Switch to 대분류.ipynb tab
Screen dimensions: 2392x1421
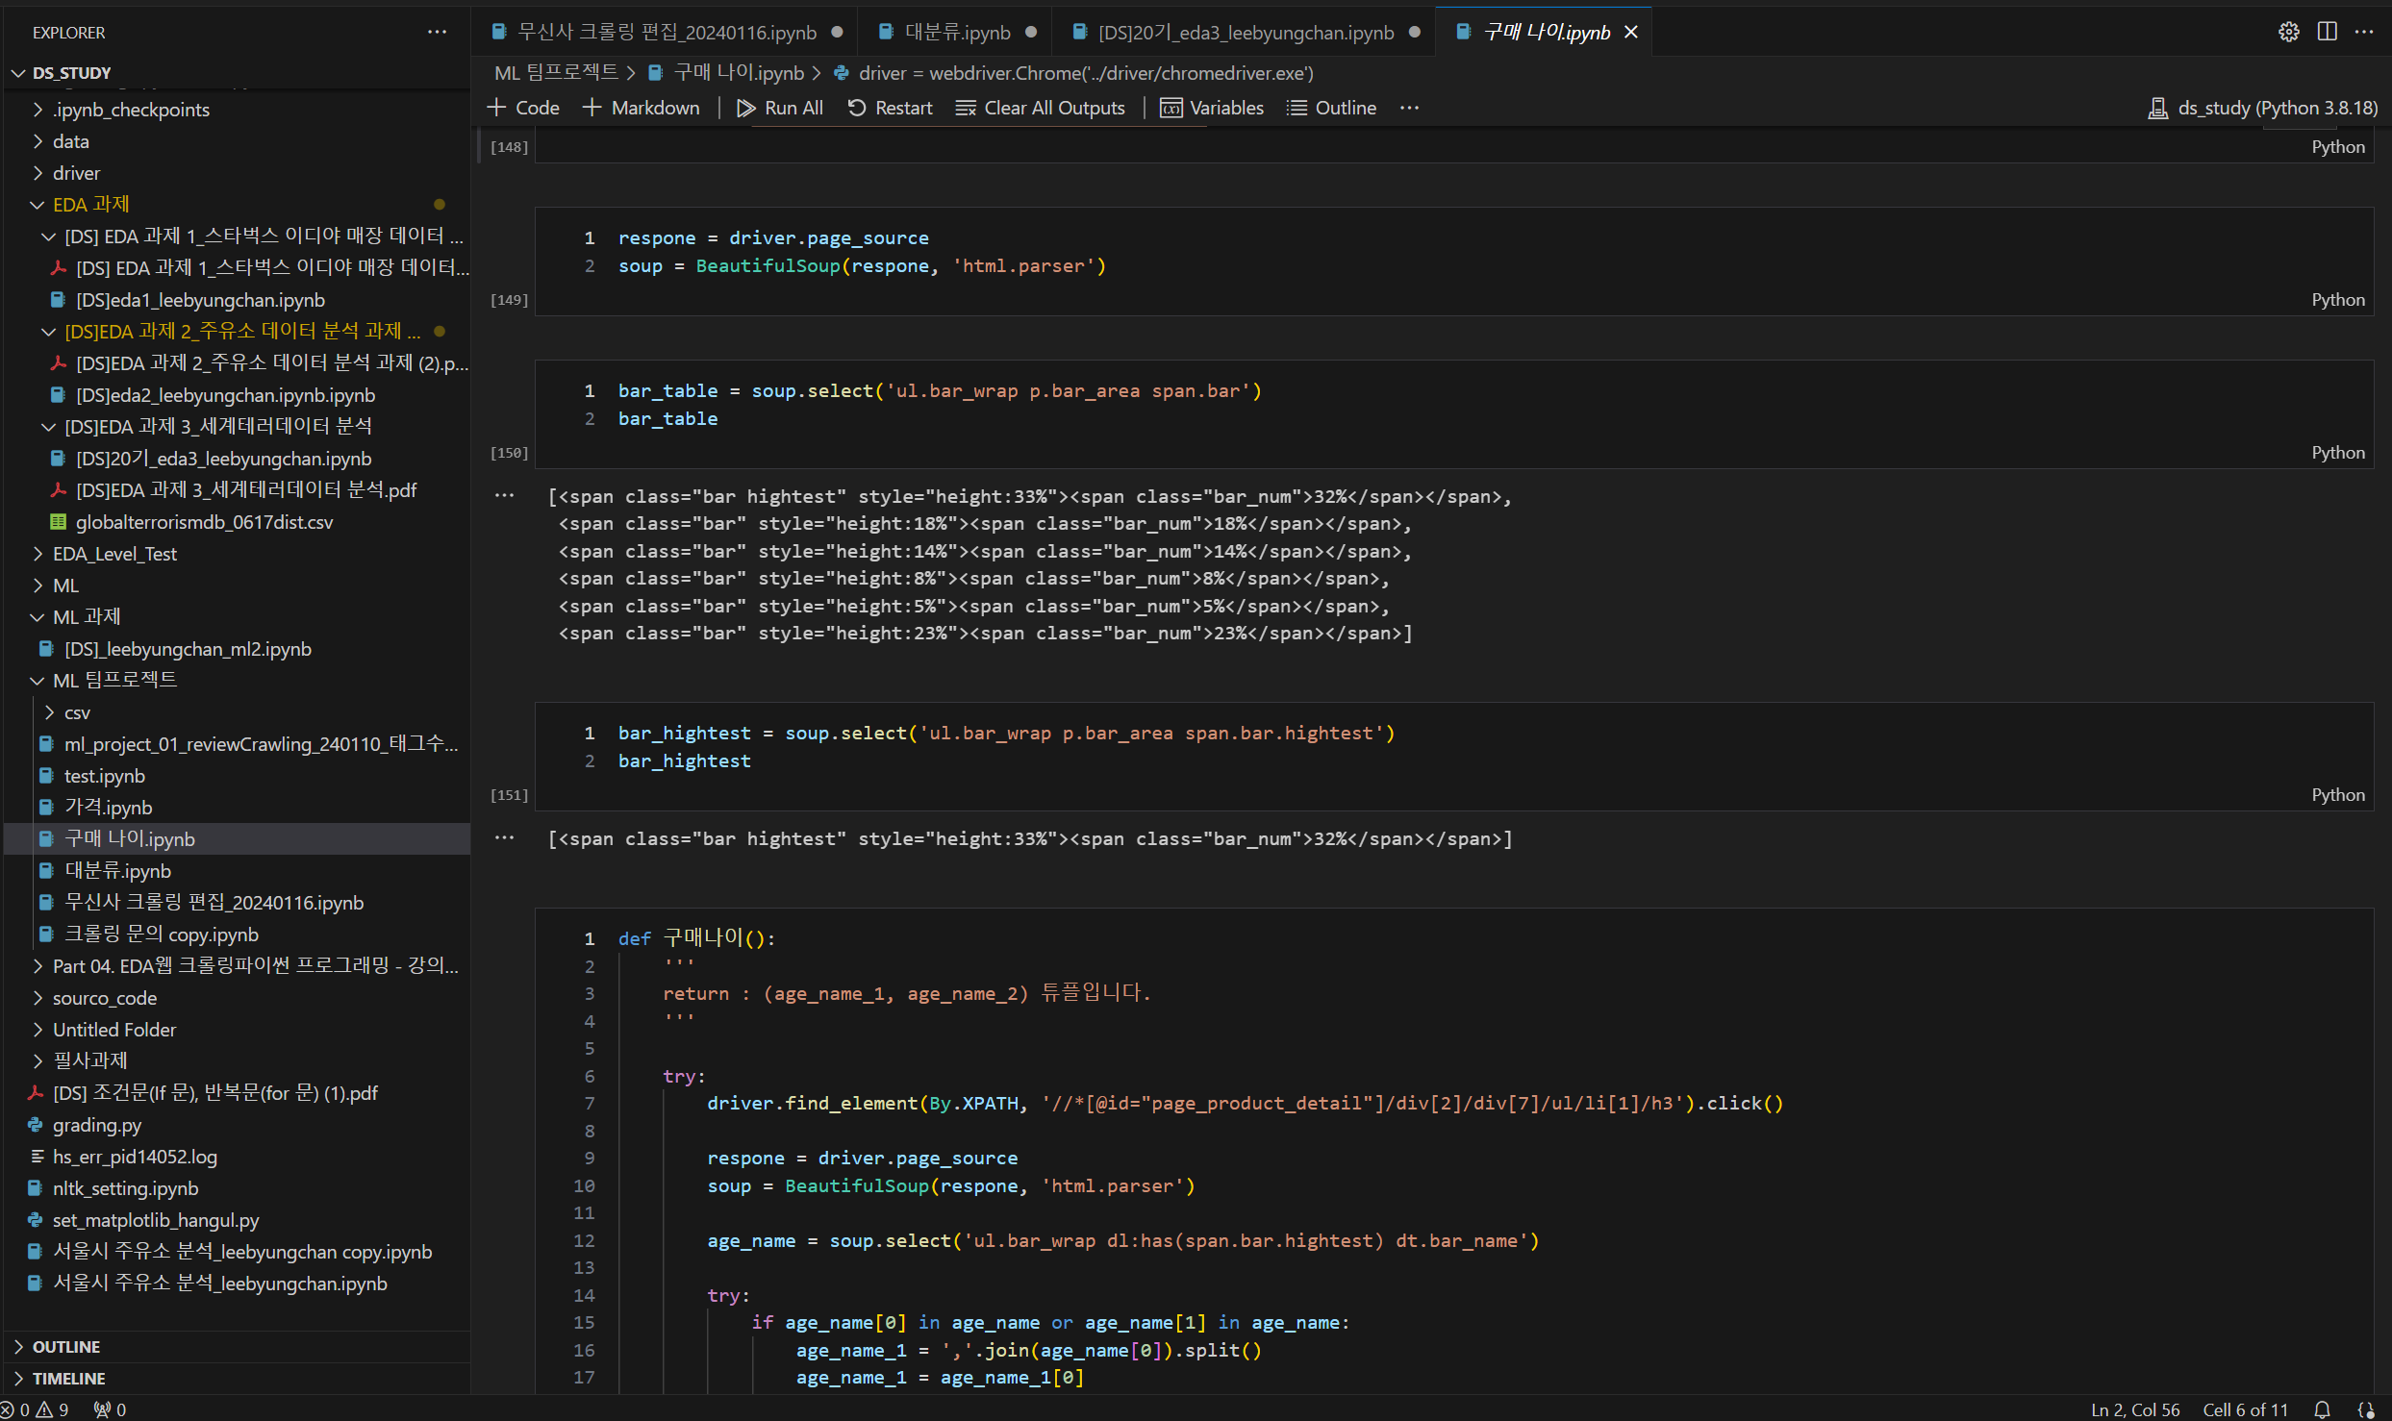coord(958,32)
